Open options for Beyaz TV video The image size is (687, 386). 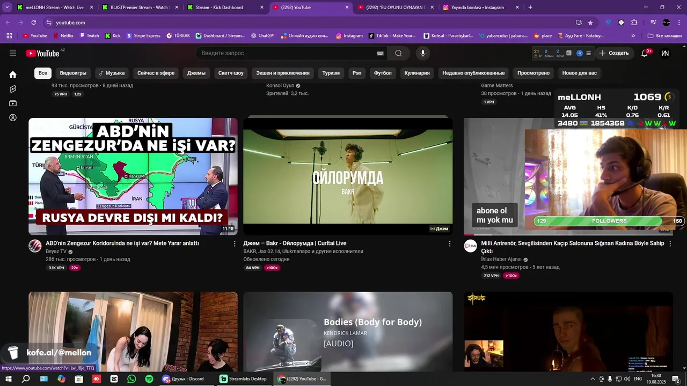click(235, 243)
